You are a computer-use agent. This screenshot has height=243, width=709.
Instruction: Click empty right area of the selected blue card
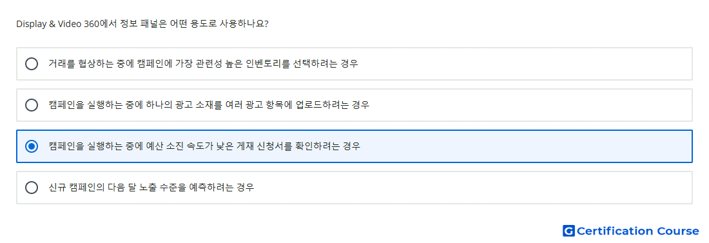pyautogui.click(x=527, y=146)
